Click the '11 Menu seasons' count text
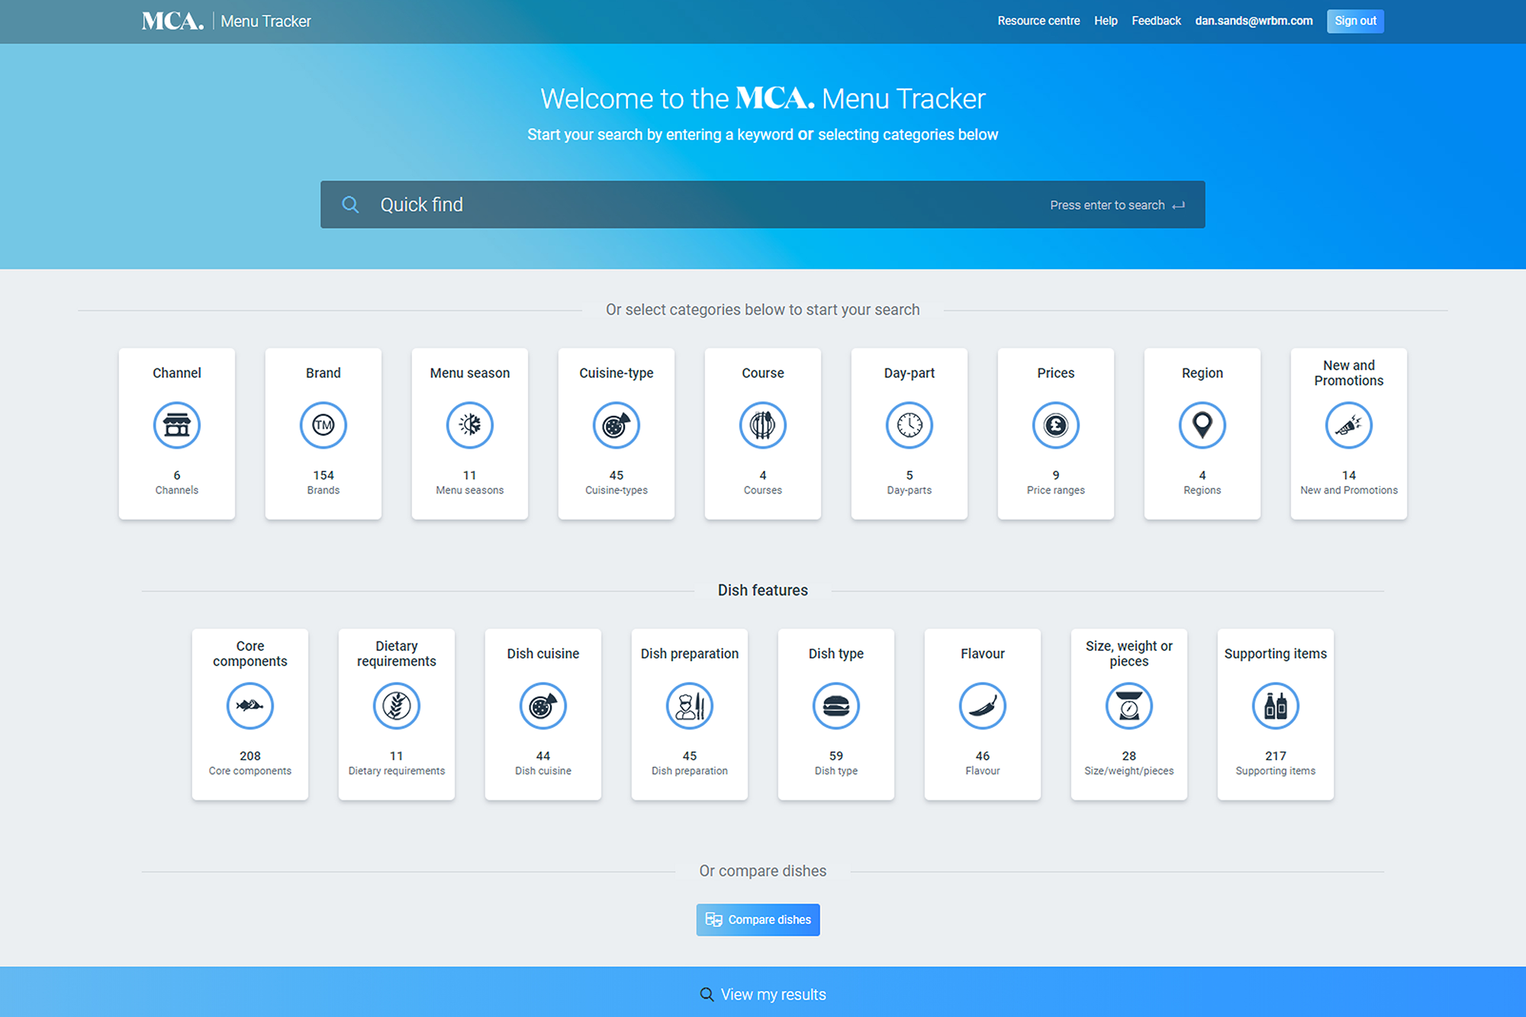 (470, 482)
